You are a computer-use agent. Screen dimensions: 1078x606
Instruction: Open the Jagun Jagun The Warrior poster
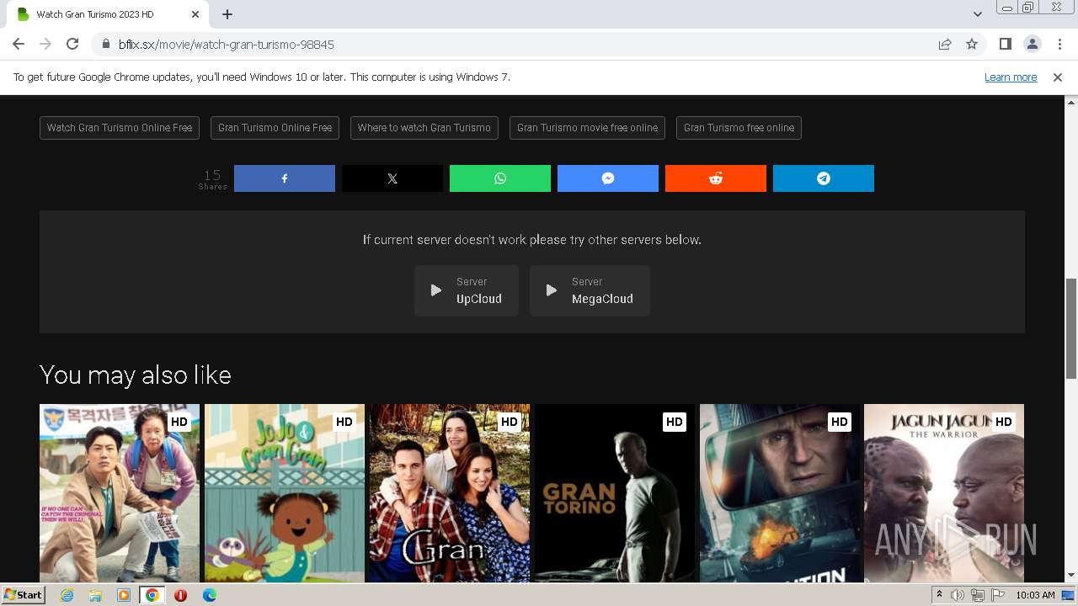tap(944, 493)
